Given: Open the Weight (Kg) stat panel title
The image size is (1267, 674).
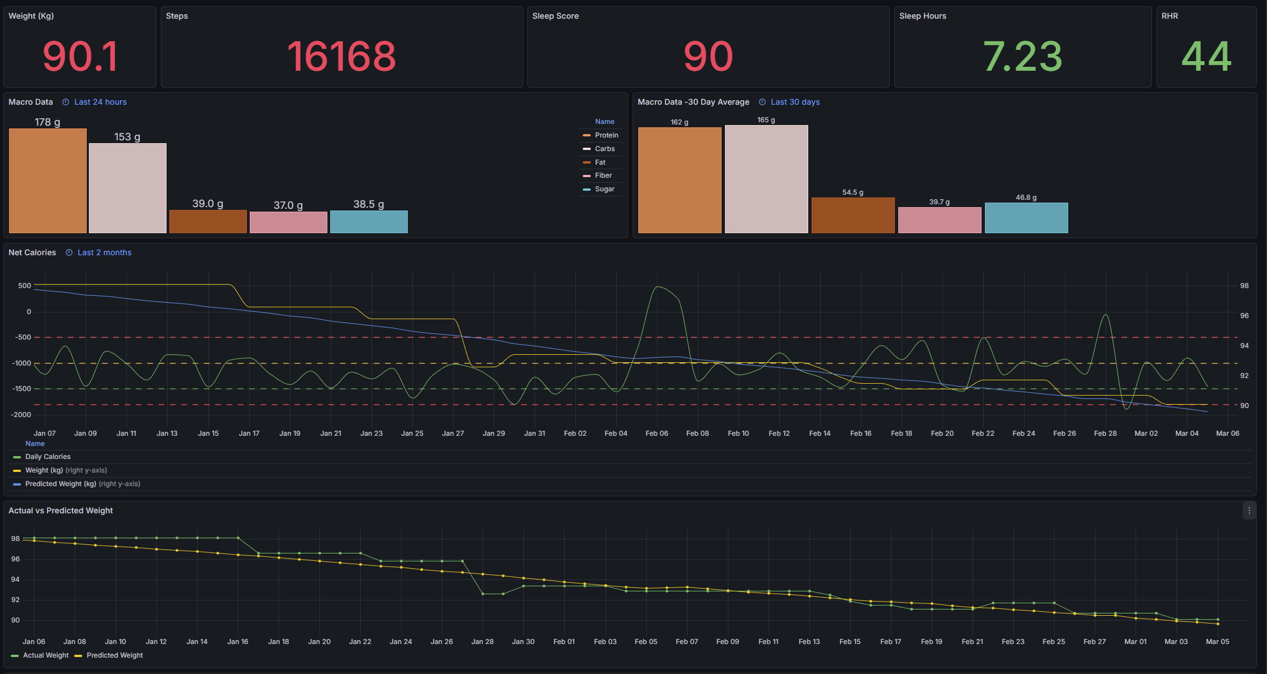Looking at the screenshot, I should pos(31,16).
